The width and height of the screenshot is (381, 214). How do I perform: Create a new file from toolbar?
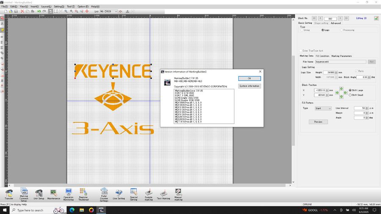(x=6, y=11)
